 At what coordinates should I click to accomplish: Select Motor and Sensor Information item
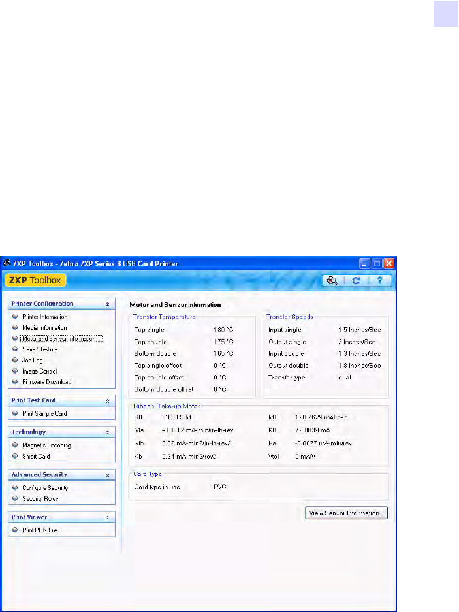(61, 338)
